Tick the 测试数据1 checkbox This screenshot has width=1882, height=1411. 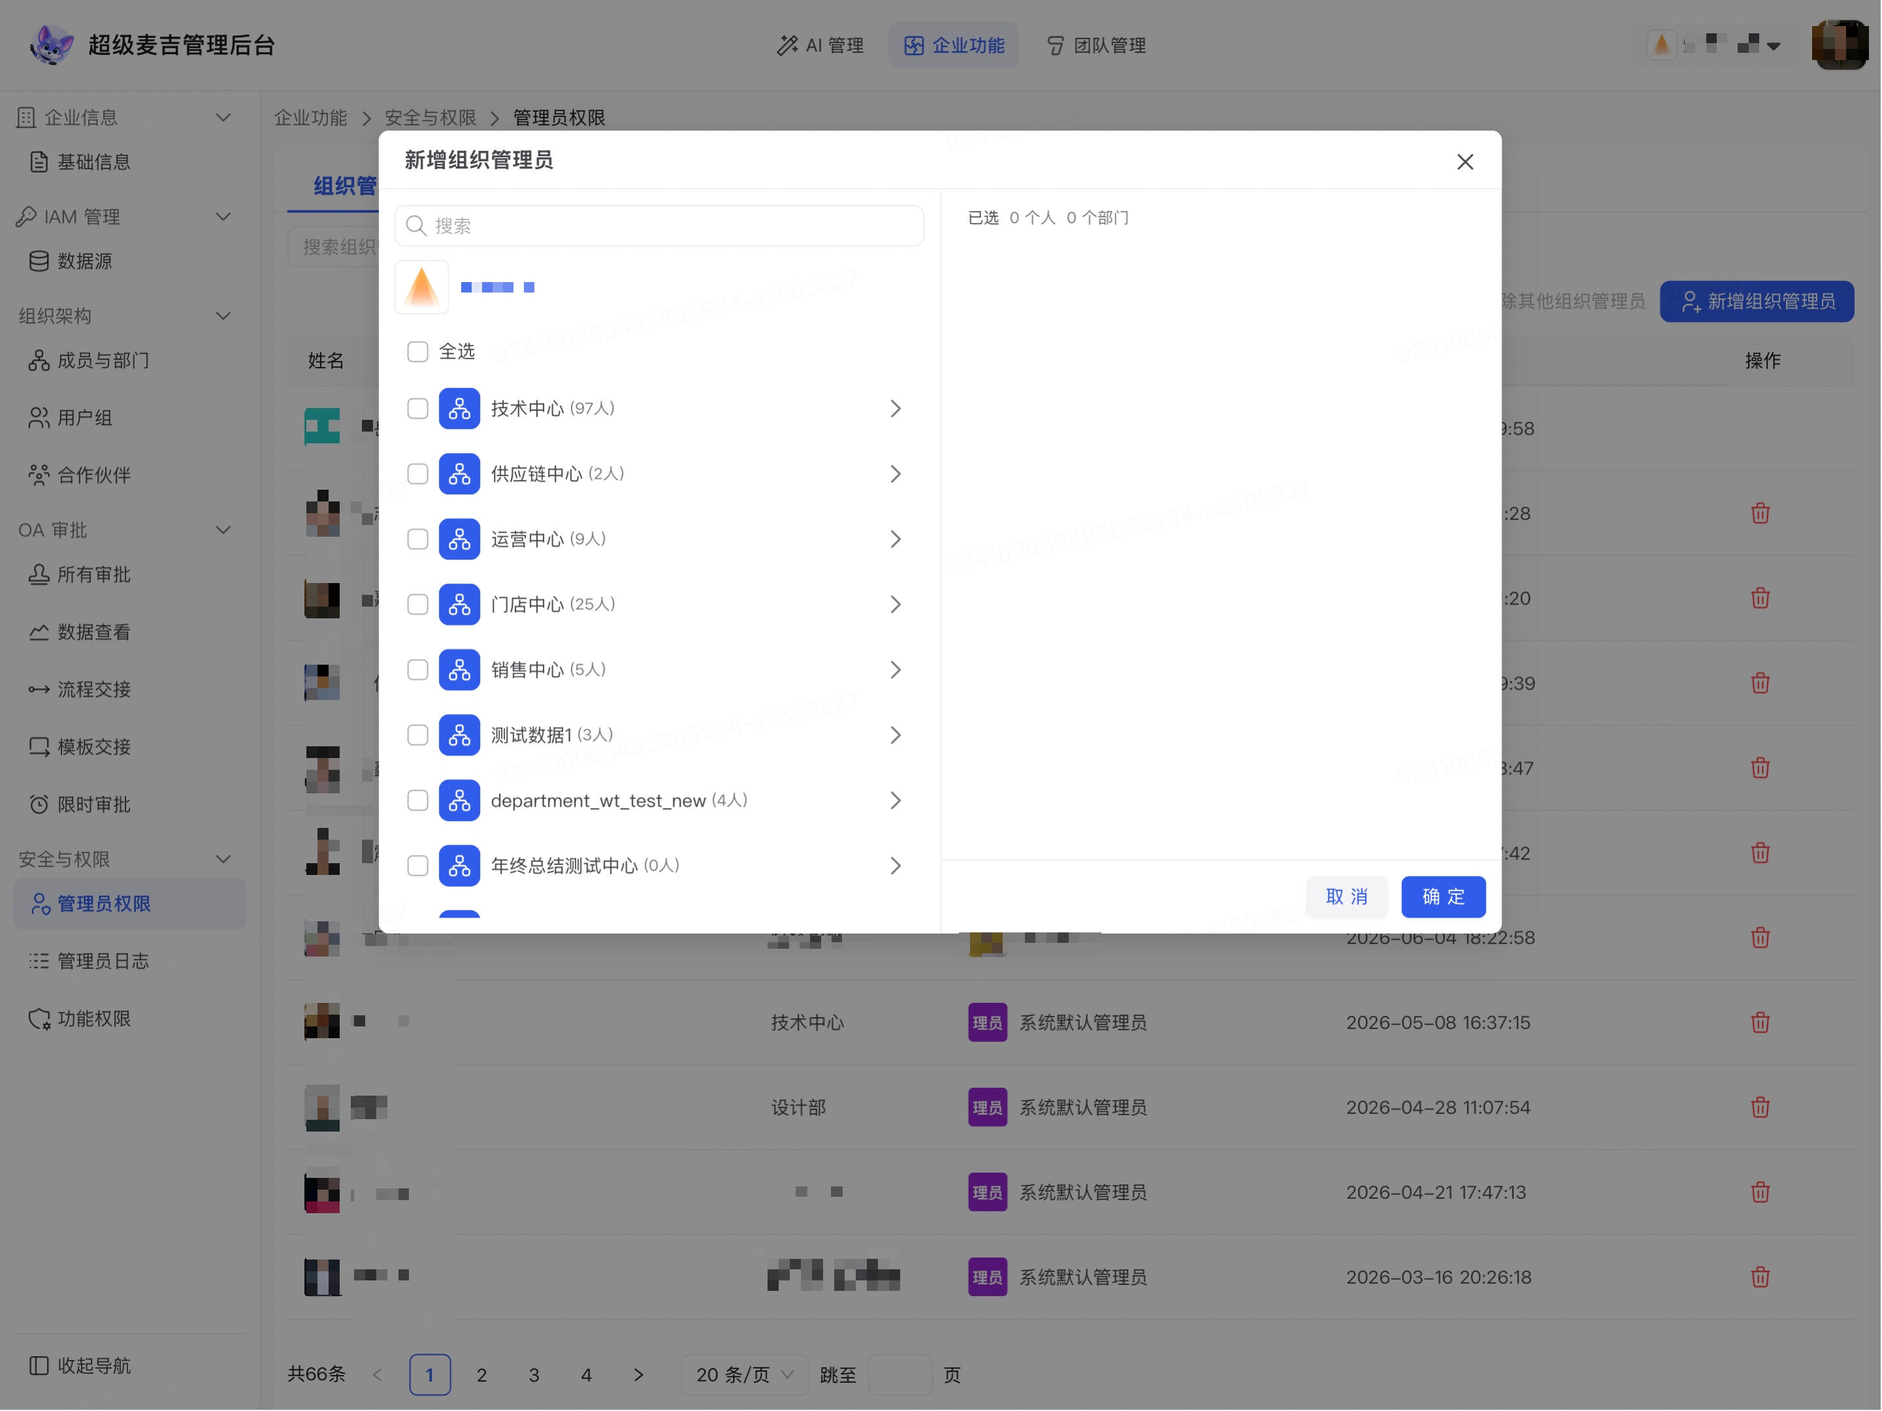[417, 735]
